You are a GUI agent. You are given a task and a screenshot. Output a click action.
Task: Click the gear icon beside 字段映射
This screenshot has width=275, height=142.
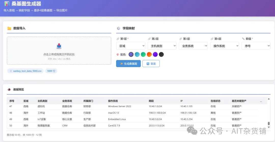(x=119, y=28)
